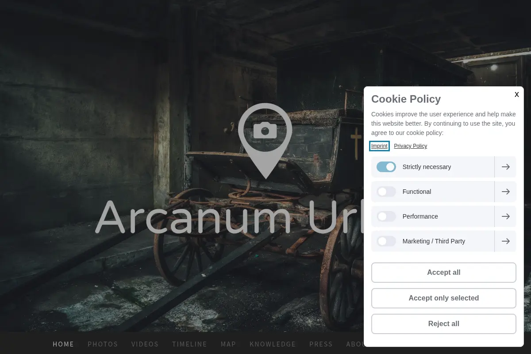The image size is (531, 354).
Task: Click the map pin camera logo
Action: point(265,141)
